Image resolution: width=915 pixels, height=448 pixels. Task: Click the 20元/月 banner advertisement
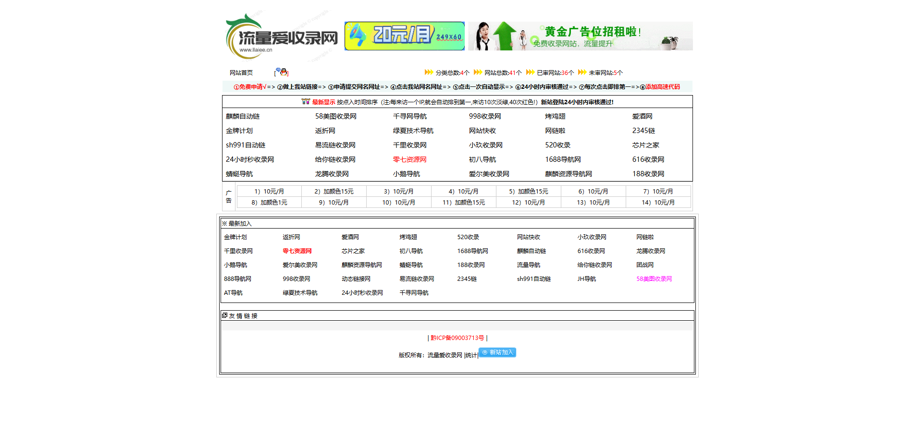tap(404, 36)
